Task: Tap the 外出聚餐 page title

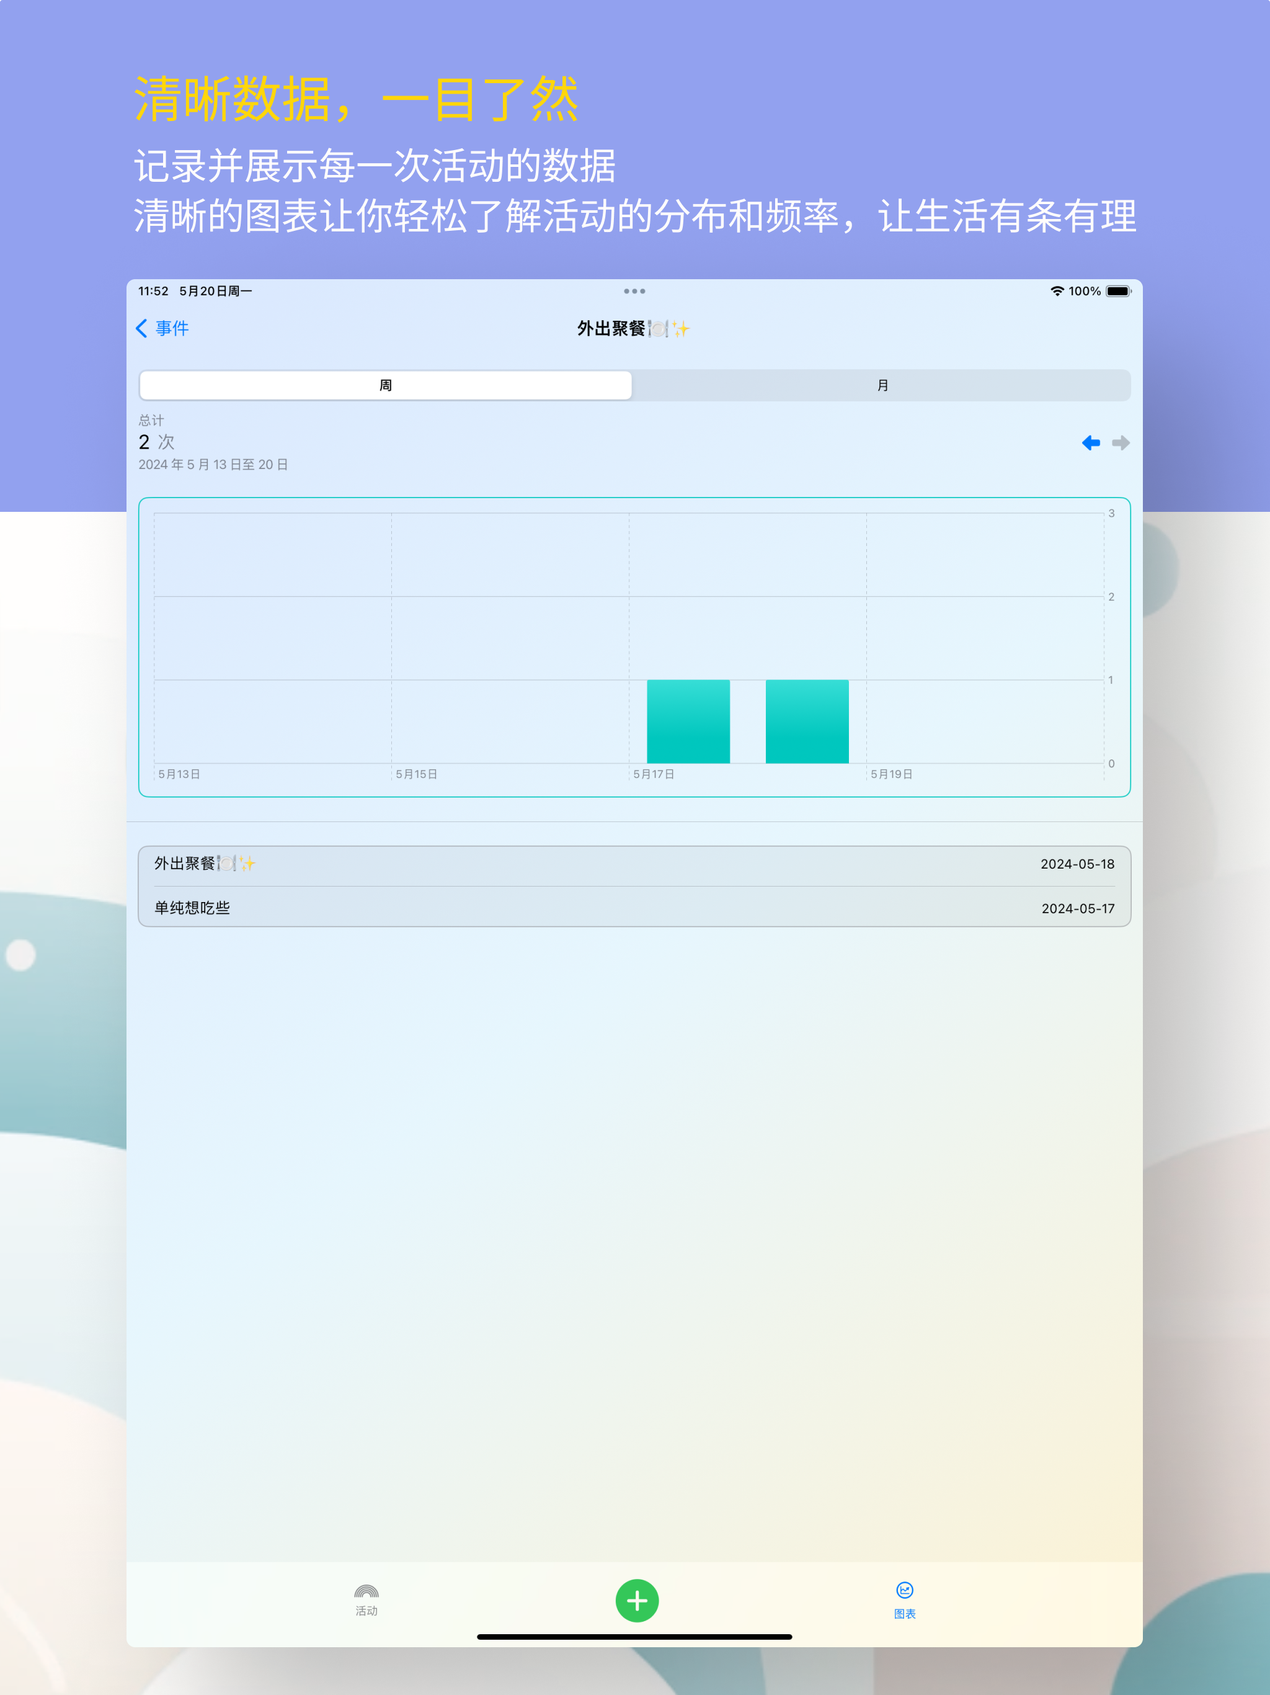Action: tap(634, 329)
